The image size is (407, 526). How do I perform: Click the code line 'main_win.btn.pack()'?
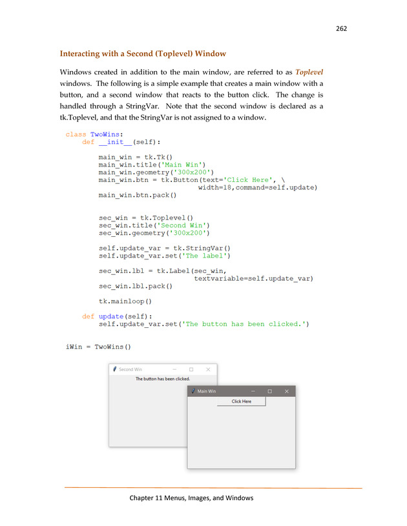(x=138, y=195)
